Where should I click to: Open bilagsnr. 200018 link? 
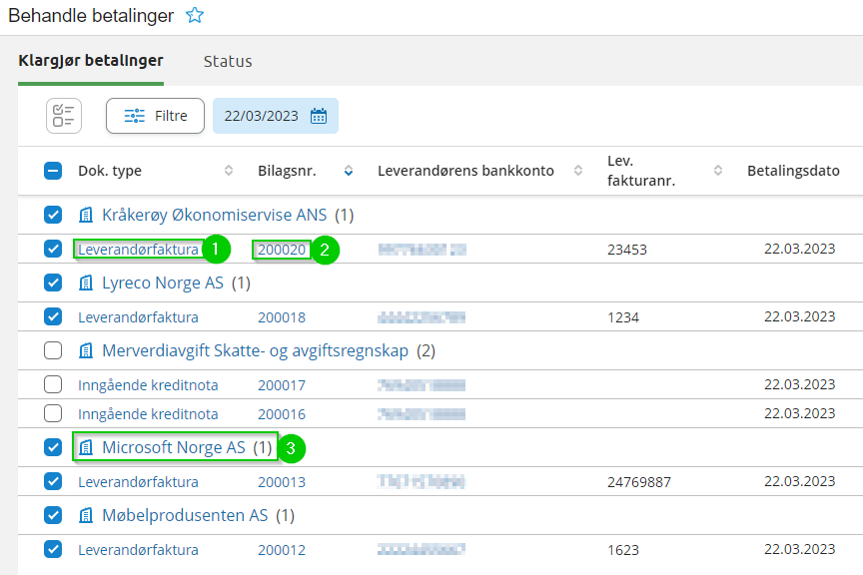[282, 317]
